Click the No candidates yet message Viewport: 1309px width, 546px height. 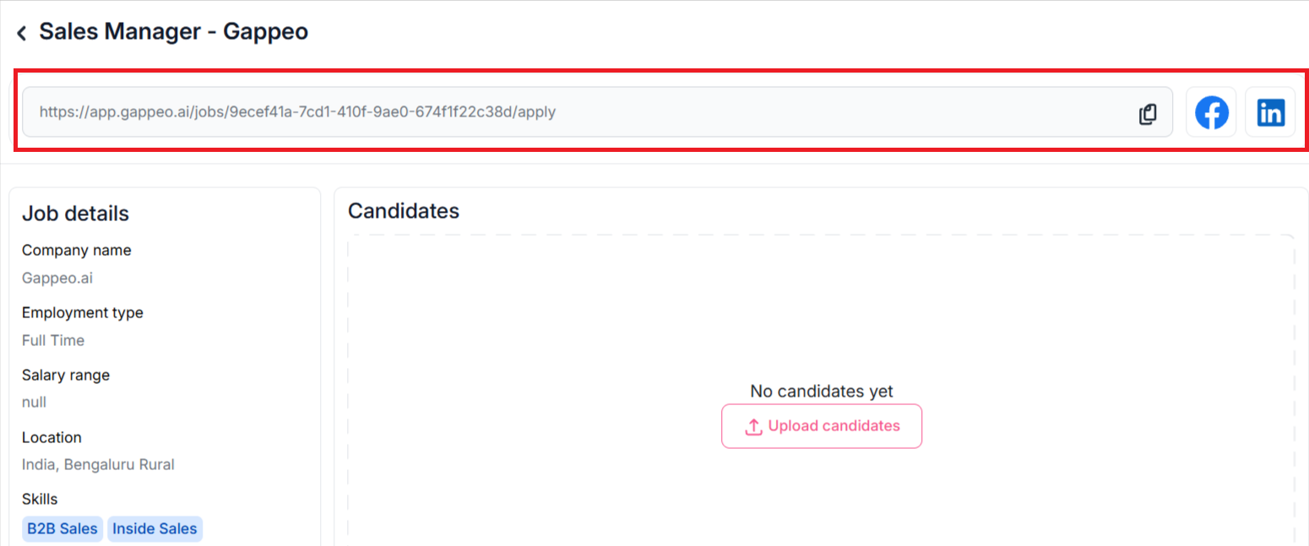[x=822, y=392]
